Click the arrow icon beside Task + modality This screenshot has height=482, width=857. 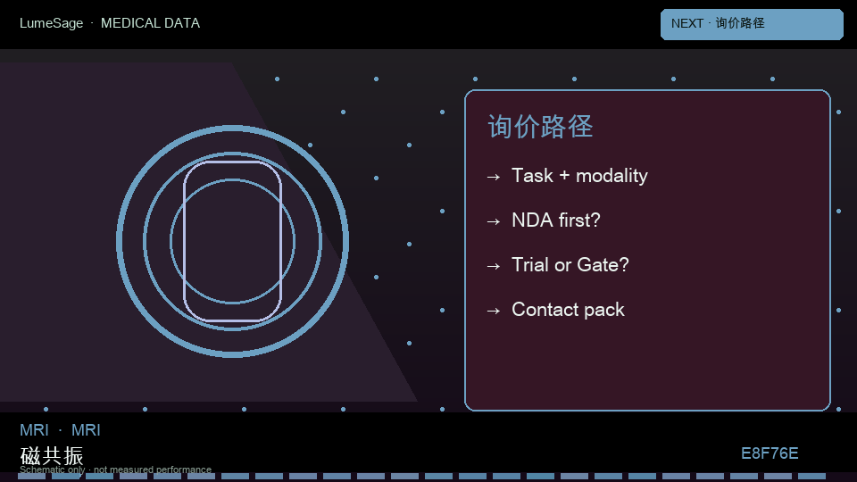pos(493,177)
